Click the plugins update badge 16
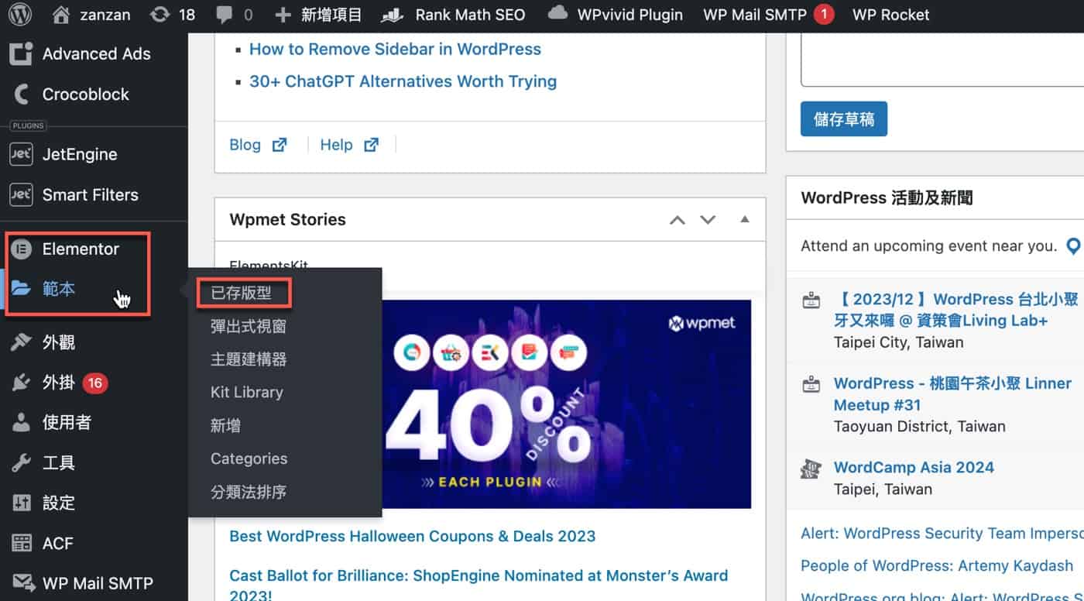 tap(94, 383)
